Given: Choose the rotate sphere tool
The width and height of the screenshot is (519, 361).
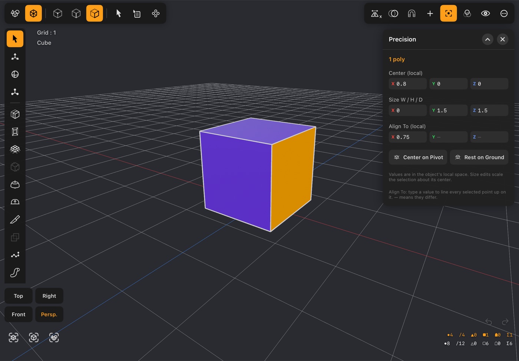Looking at the screenshot, I should (x=15, y=74).
